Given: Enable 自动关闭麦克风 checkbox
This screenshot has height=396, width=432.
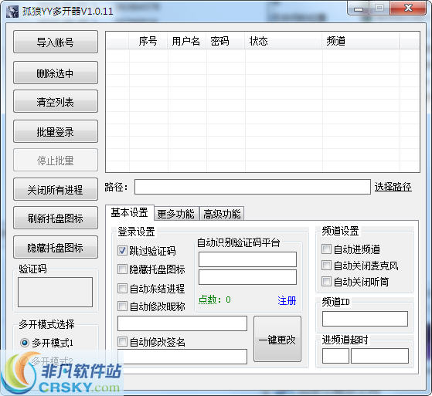Looking at the screenshot, I should pyautogui.click(x=326, y=266).
